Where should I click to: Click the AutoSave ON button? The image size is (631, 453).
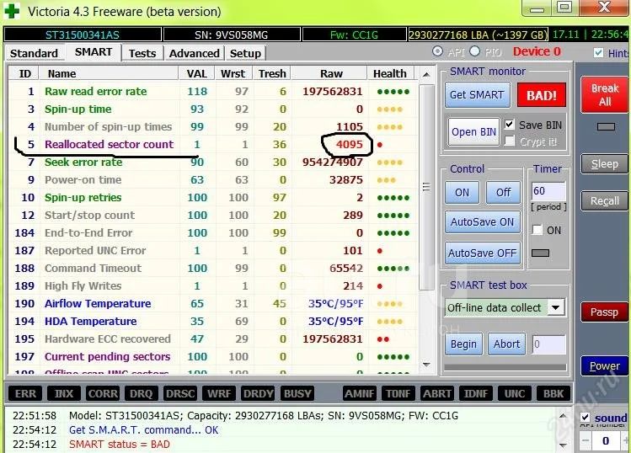click(481, 222)
